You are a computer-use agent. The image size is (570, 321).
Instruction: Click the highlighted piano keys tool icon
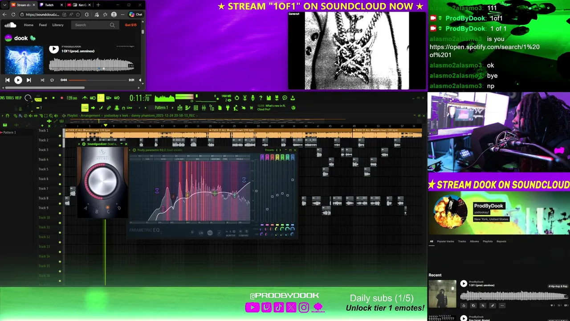[85, 107]
